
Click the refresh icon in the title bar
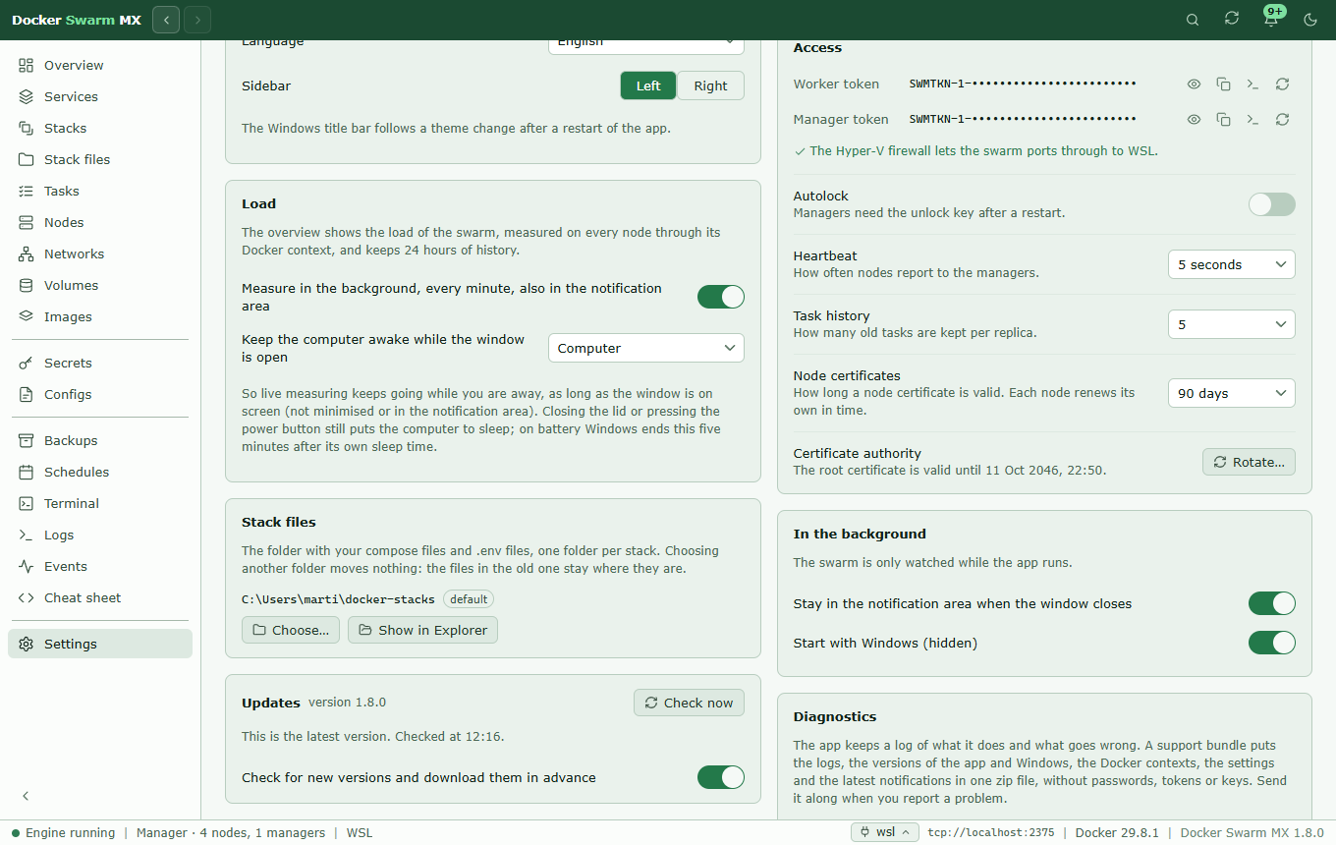[x=1232, y=20]
